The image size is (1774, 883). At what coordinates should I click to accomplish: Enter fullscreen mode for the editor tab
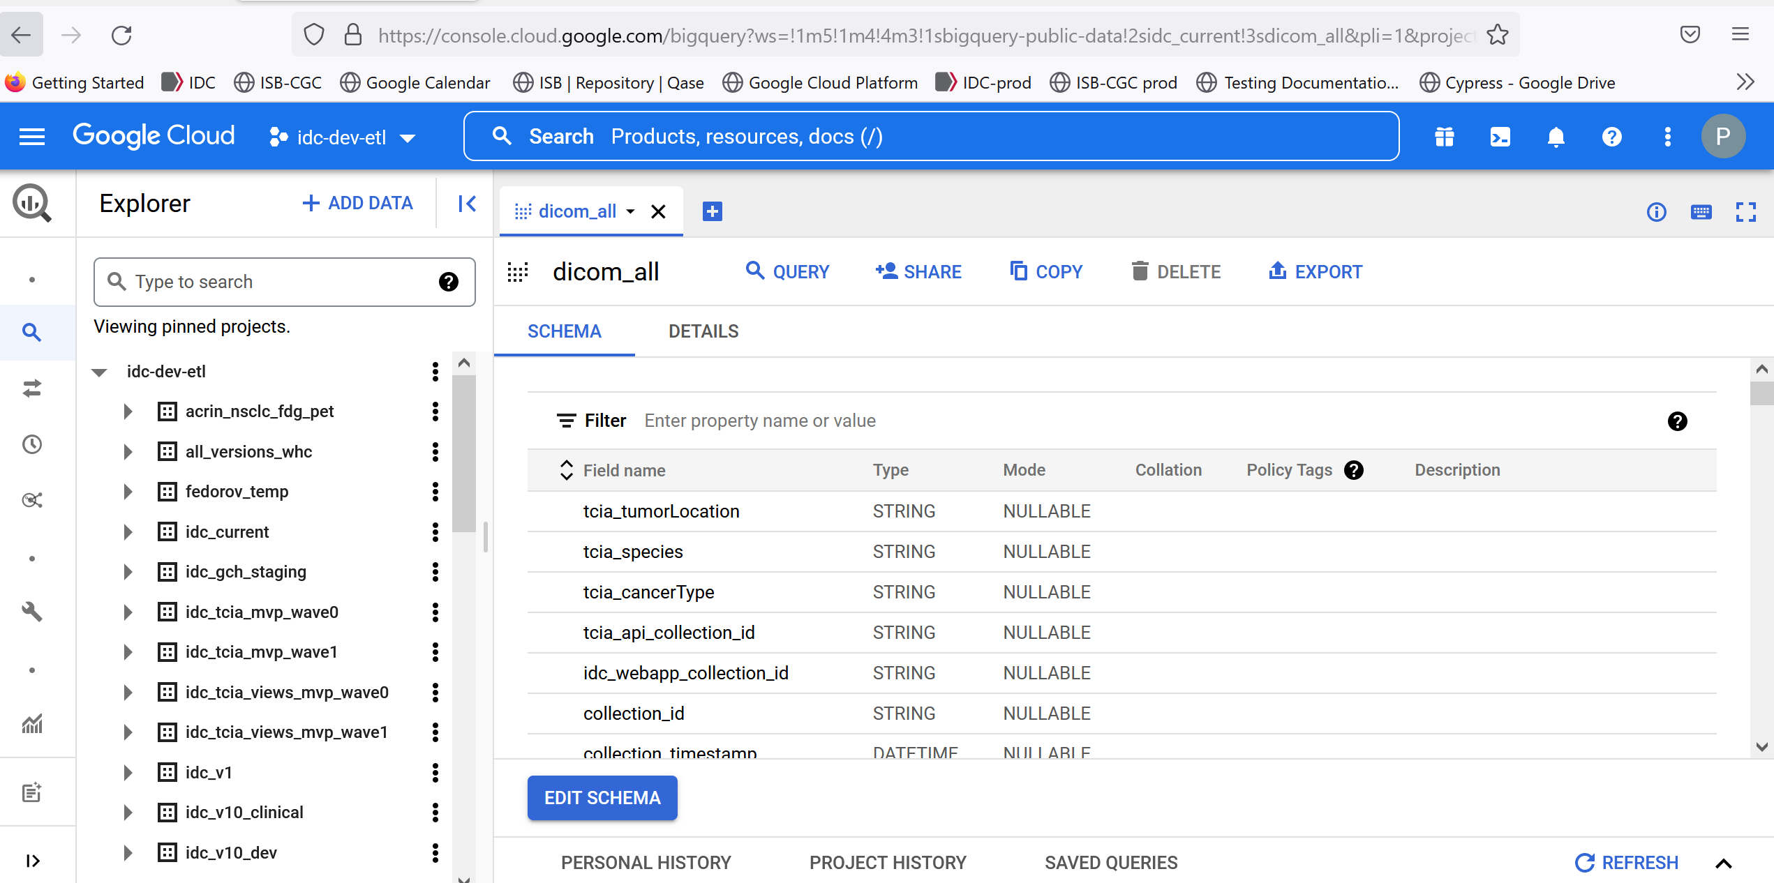pos(1746,212)
